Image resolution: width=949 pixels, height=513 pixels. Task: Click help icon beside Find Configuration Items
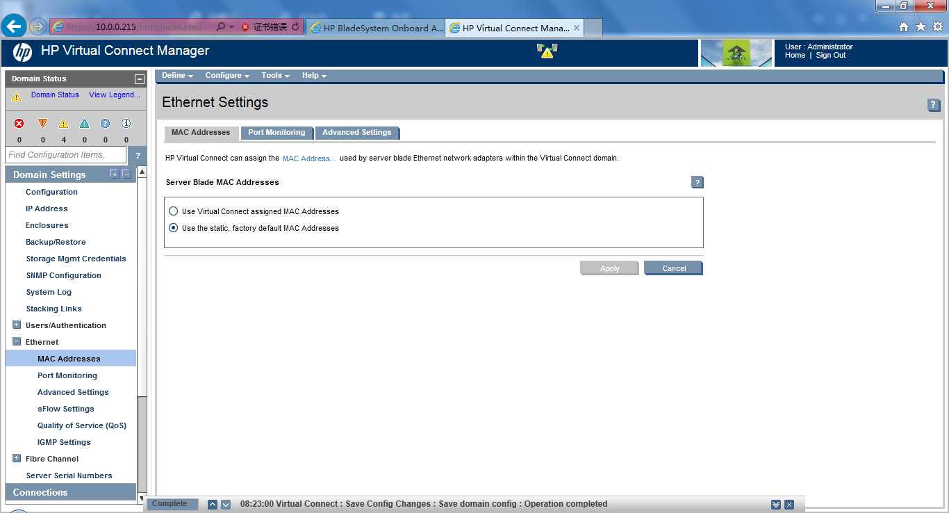tap(138, 156)
